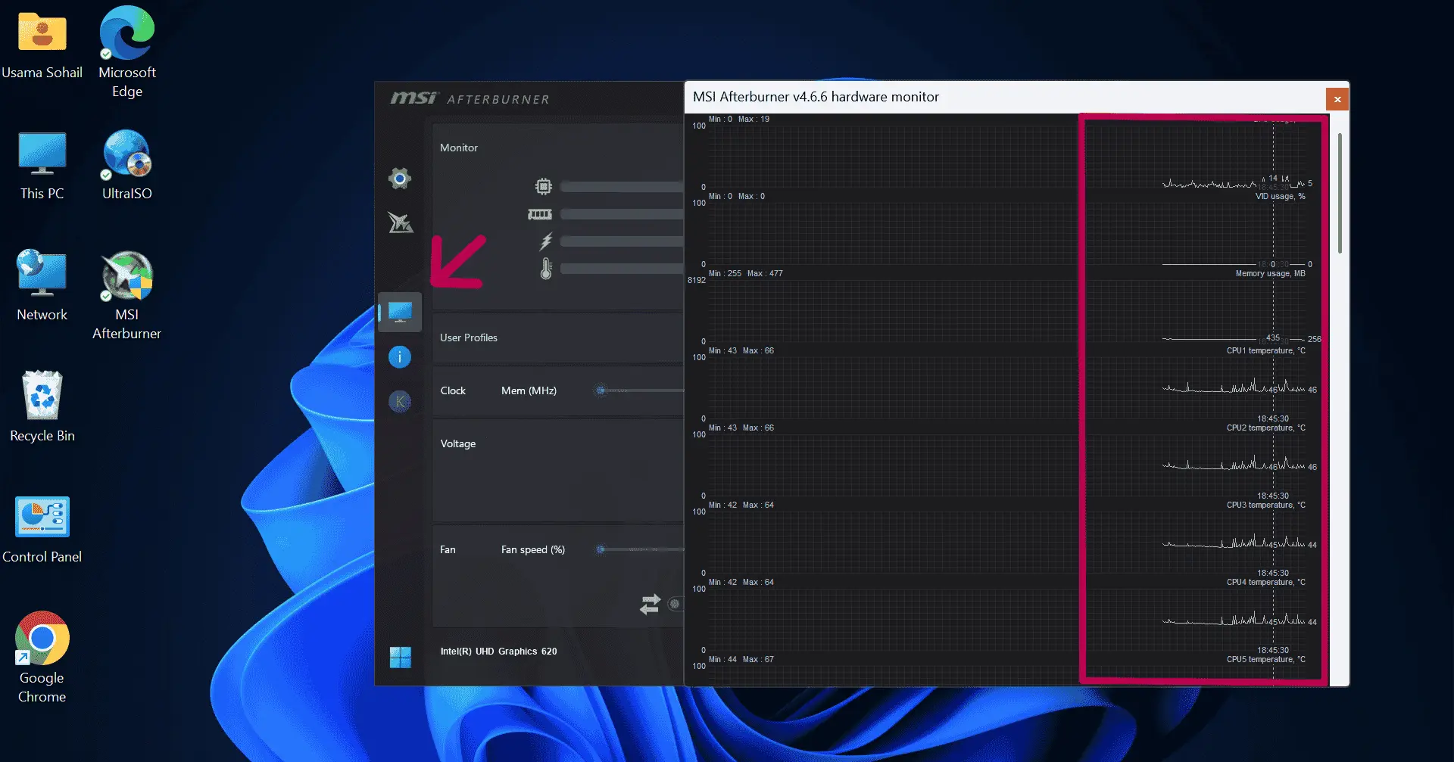Click the thermometer temperature icon in Monitor
The width and height of the screenshot is (1454, 762).
[x=546, y=268]
